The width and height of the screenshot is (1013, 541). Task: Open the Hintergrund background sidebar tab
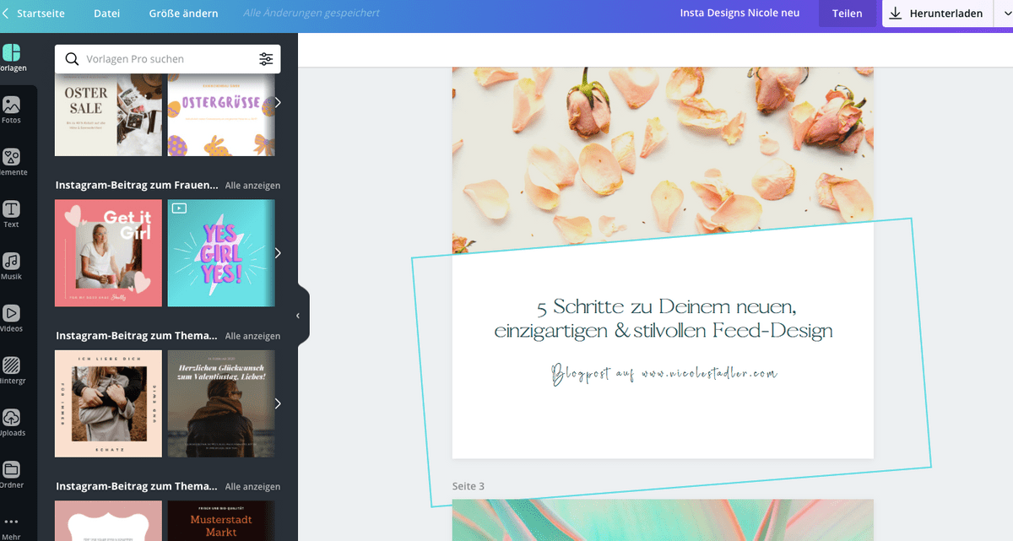click(12, 371)
